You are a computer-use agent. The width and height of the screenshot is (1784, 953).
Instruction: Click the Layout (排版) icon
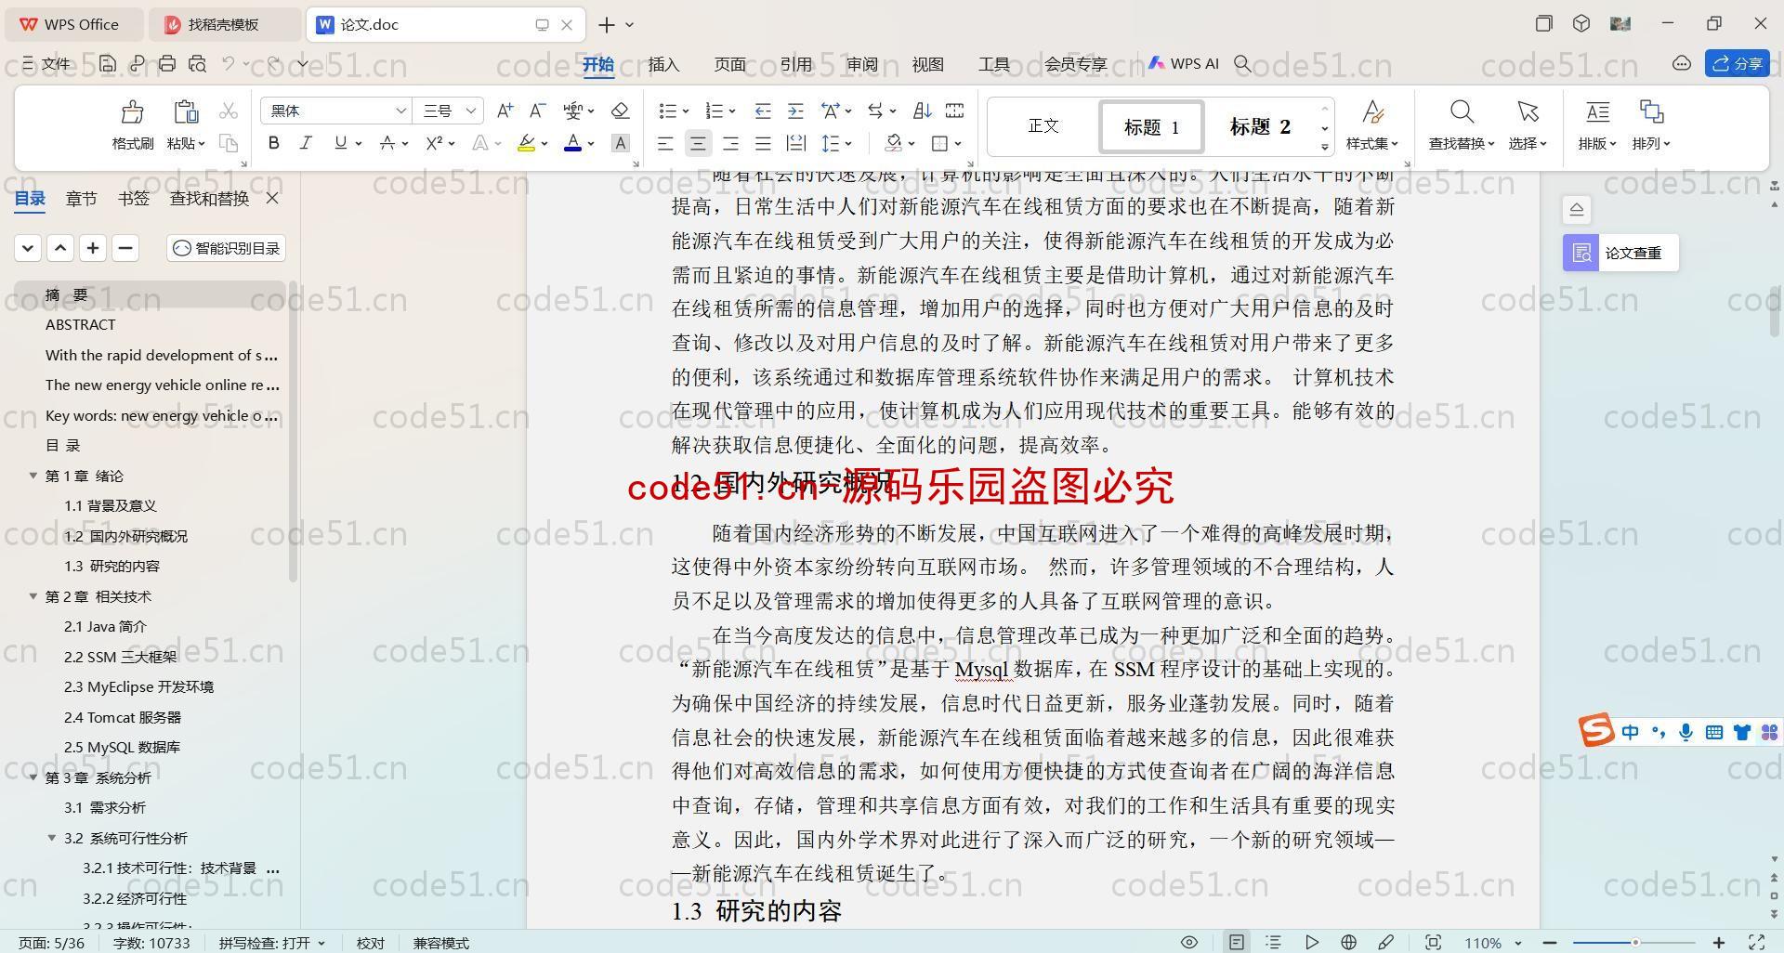pos(1597,112)
